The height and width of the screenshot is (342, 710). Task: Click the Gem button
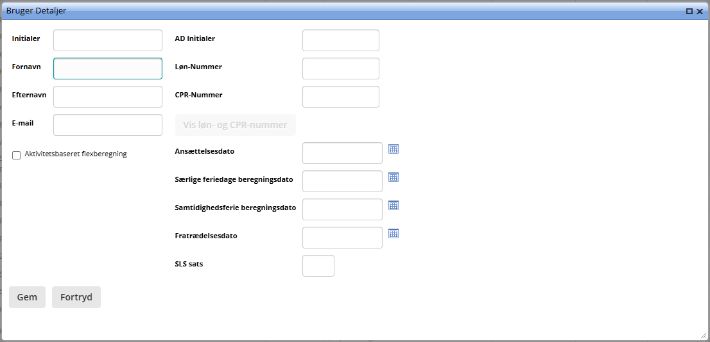27,297
